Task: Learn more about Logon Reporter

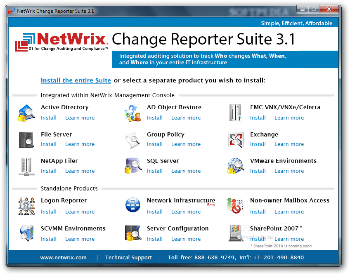Action: (x=80, y=212)
